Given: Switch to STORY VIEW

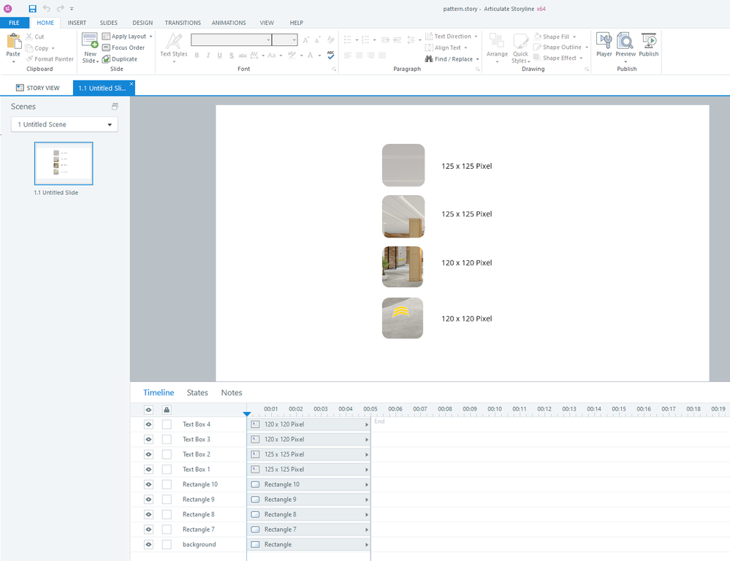Looking at the screenshot, I should (x=37, y=88).
